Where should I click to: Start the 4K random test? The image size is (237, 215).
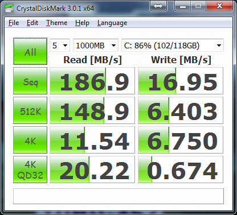(30, 140)
